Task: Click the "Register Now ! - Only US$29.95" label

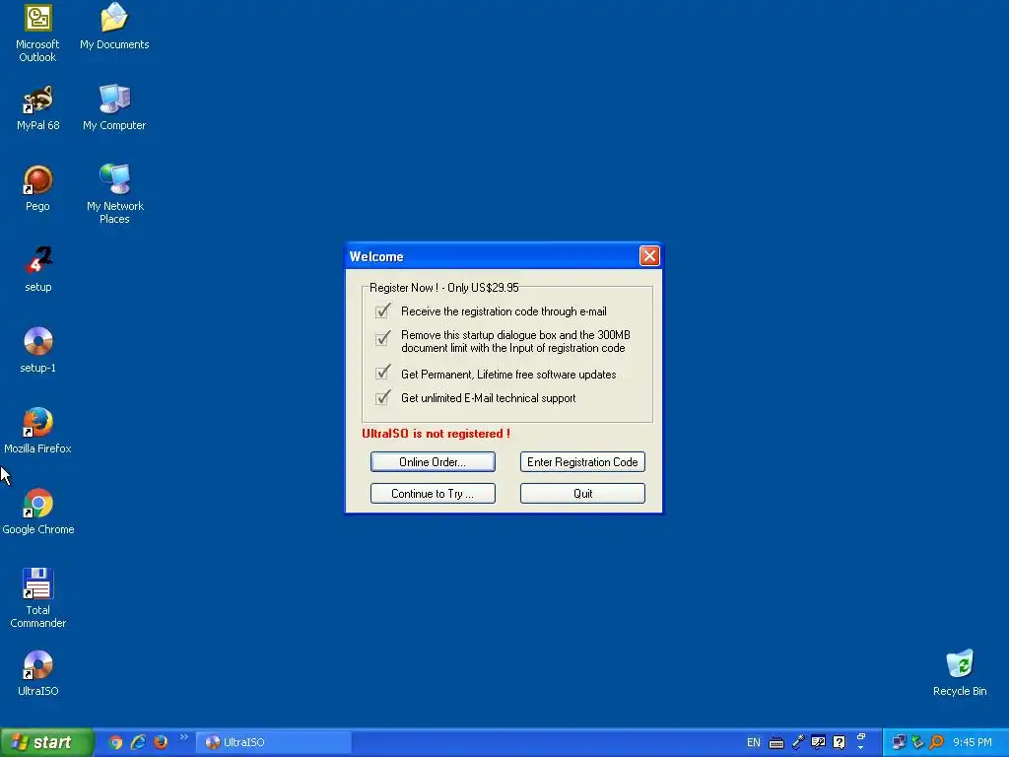Action: pyautogui.click(x=444, y=287)
